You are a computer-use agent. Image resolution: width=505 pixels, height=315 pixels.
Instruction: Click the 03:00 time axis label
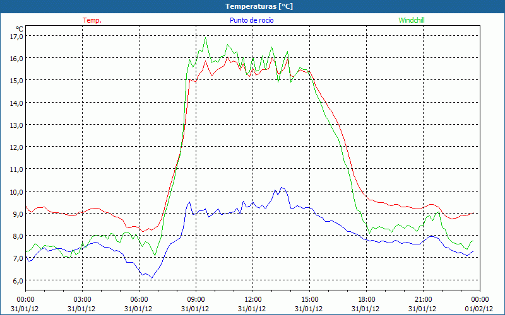pyautogui.click(x=83, y=300)
